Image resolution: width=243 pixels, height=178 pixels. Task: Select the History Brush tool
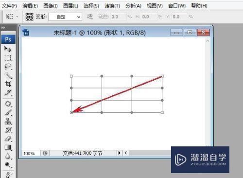pyautogui.click(x=8, y=130)
